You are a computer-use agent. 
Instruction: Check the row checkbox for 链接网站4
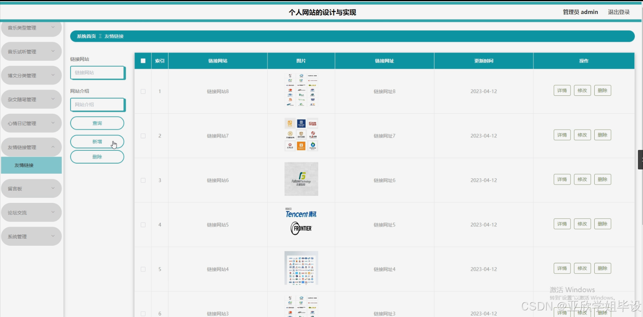coord(143,269)
